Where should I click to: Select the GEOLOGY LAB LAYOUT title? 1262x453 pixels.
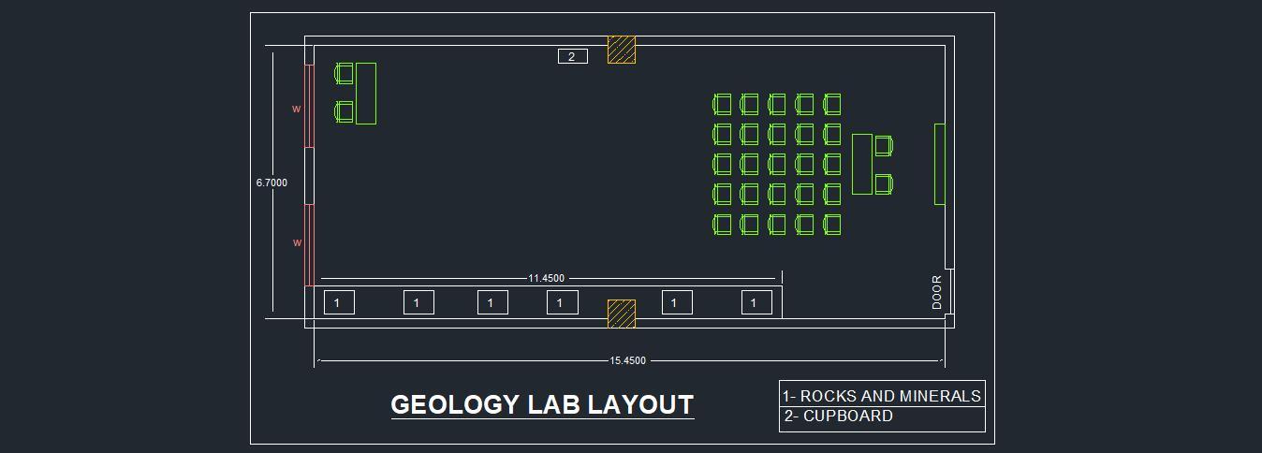(542, 404)
